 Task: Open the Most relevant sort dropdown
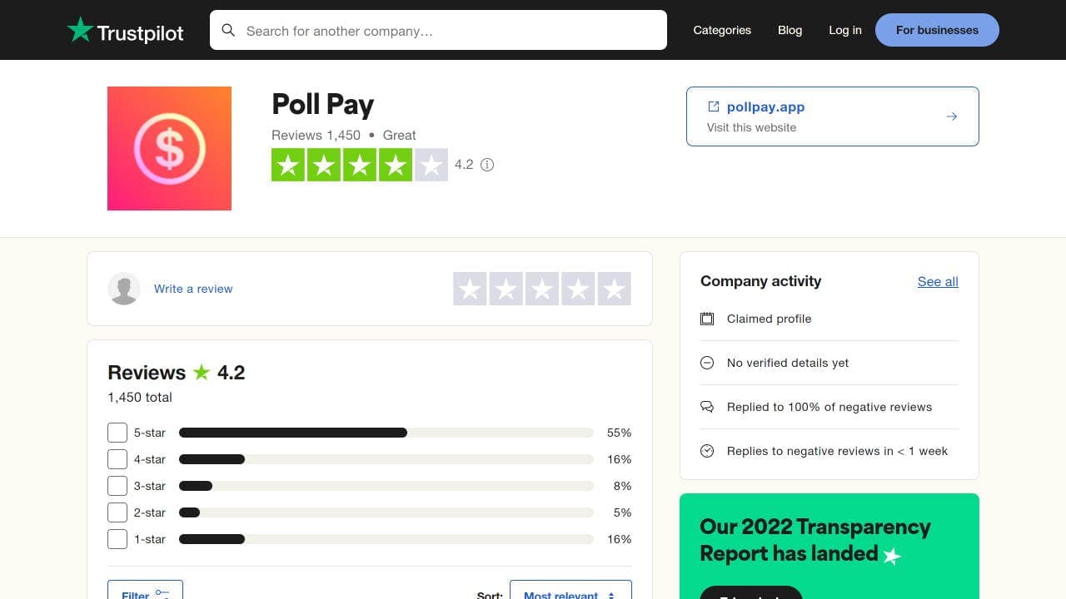[570, 594]
